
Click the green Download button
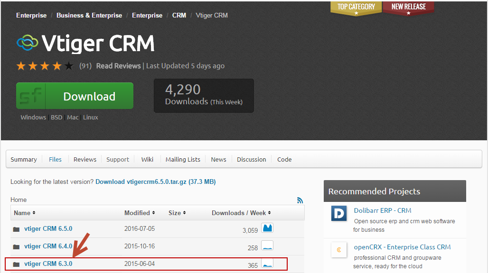tap(75, 96)
